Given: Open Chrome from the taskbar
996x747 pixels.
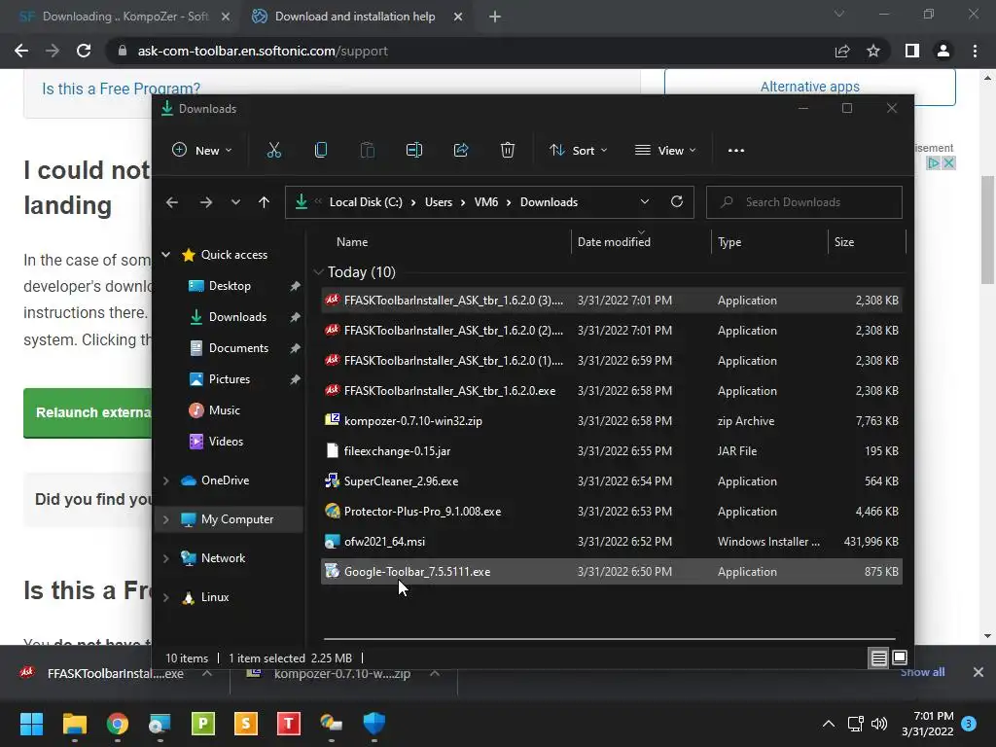Looking at the screenshot, I should pyautogui.click(x=118, y=723).
